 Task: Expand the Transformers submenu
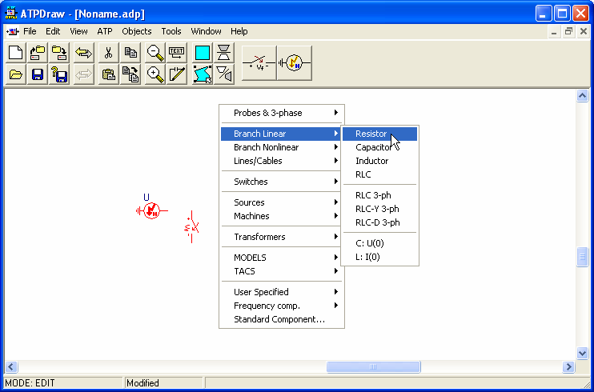pos(282,237)
